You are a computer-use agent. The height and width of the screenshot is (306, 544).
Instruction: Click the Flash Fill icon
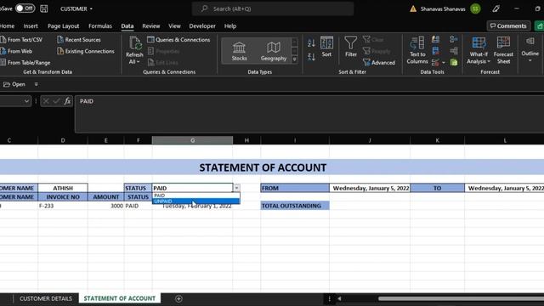436,40
